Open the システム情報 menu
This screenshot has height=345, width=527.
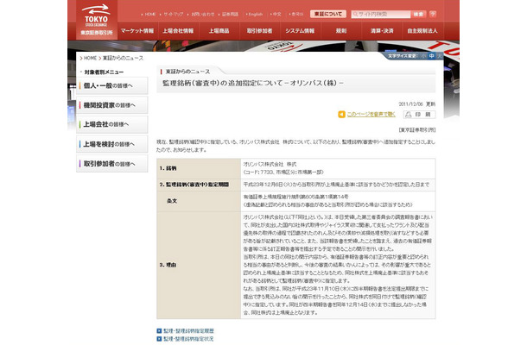click(x=300, y=31)
